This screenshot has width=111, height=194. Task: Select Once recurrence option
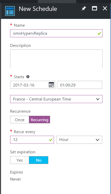click(x=19, y=120)
